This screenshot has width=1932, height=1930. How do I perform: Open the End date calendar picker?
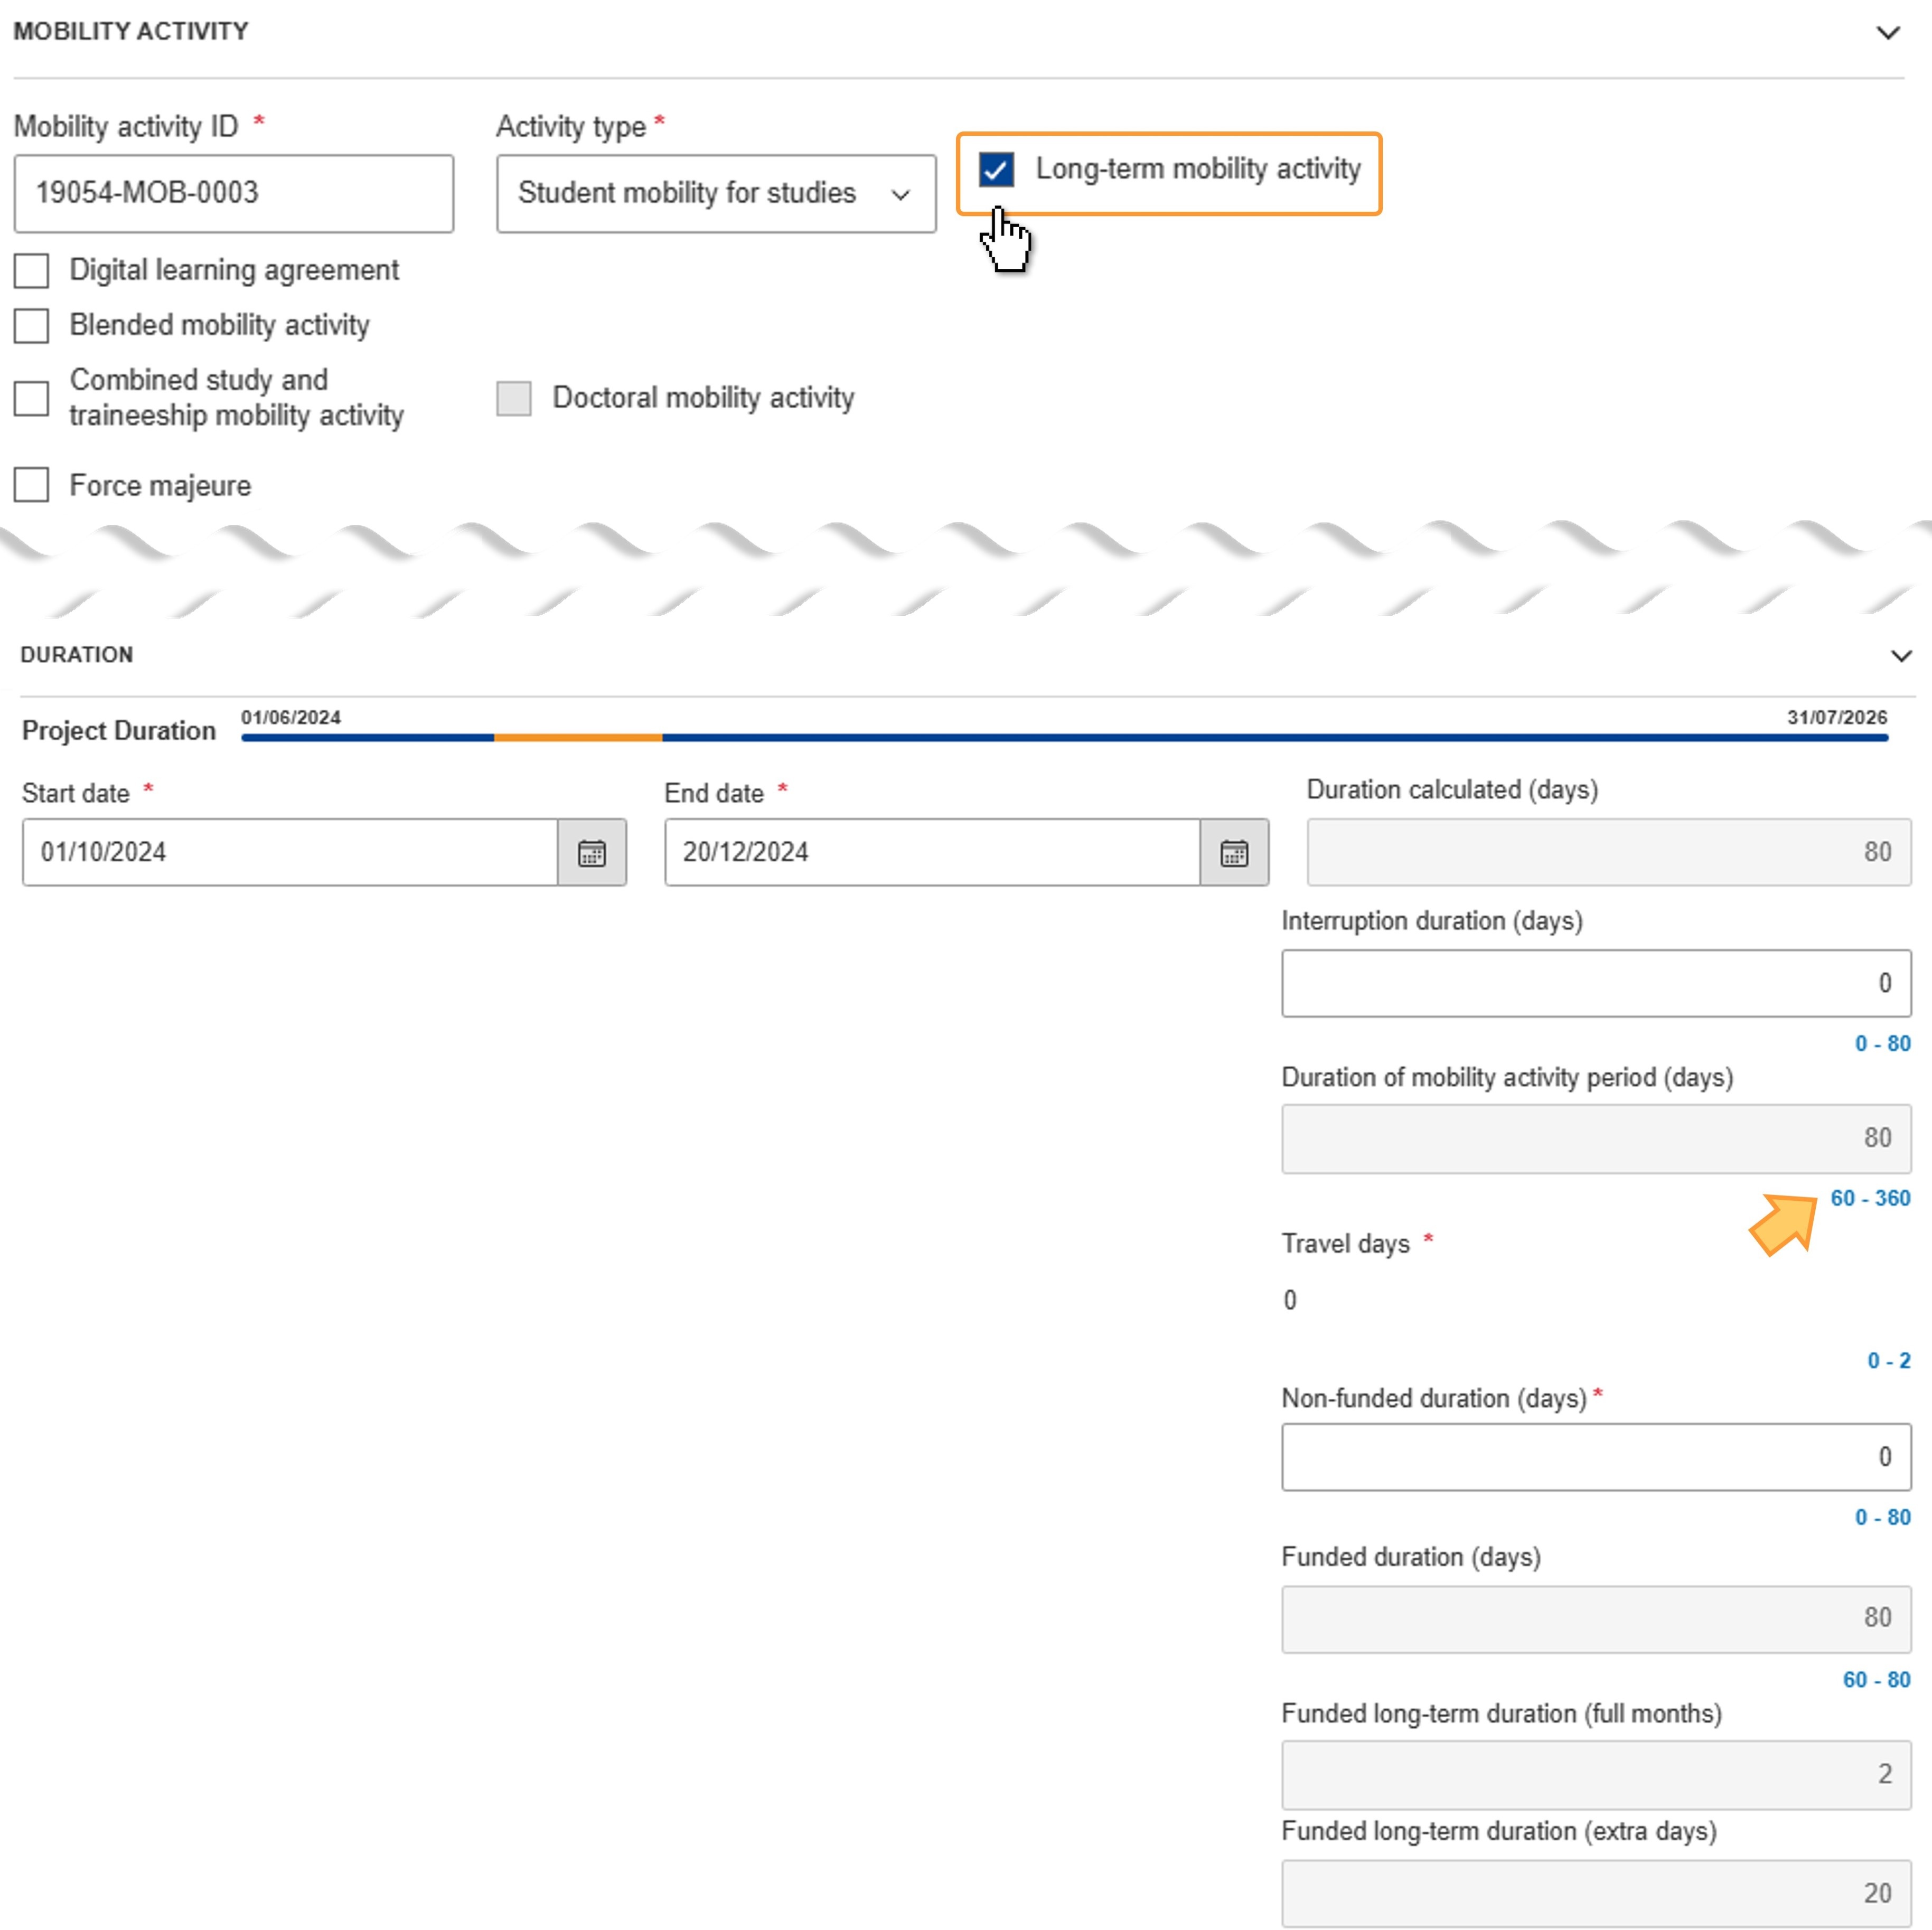click(x=1234, y=852)
